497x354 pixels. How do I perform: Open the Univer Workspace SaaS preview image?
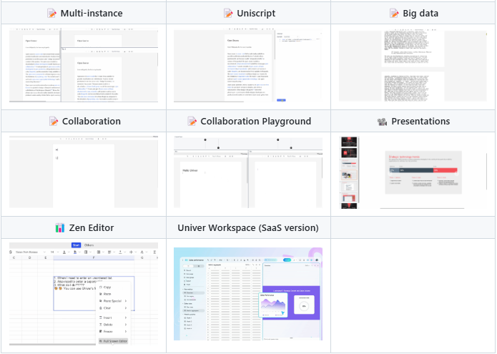[248, 294]
